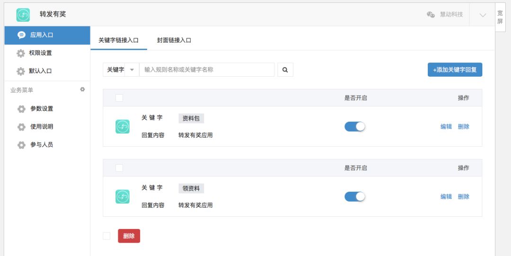The image size is (511, 256).
Task: Click the gear icon next to 默认入口
Action: pos(21,71)
